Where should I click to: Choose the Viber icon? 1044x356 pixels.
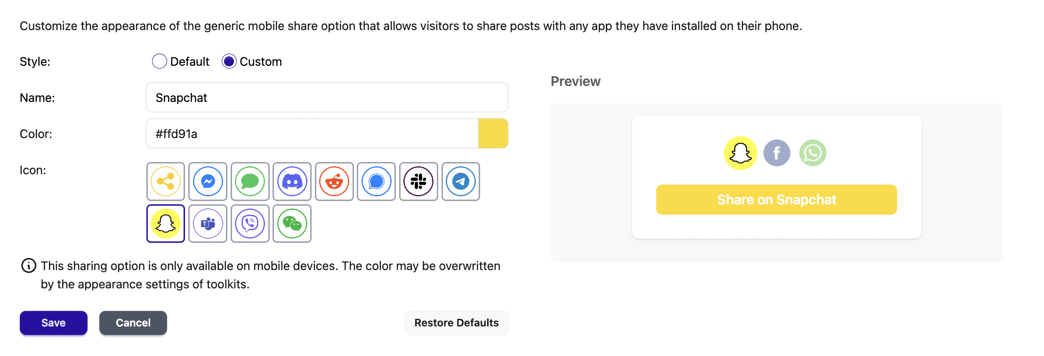click(250, 224)
